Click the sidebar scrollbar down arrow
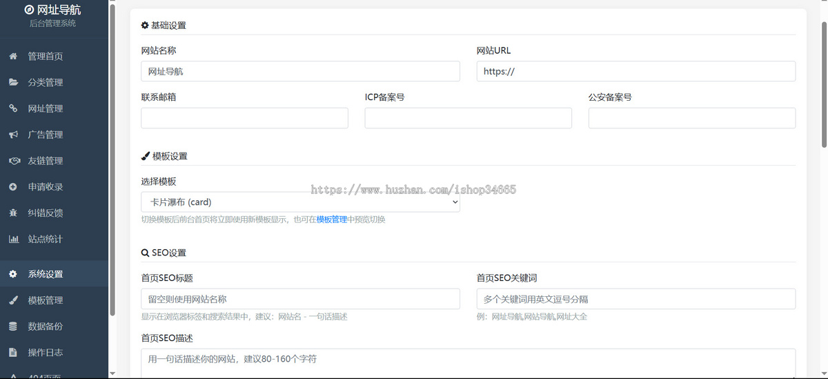The image size is (828, 379). pos(112,374)
